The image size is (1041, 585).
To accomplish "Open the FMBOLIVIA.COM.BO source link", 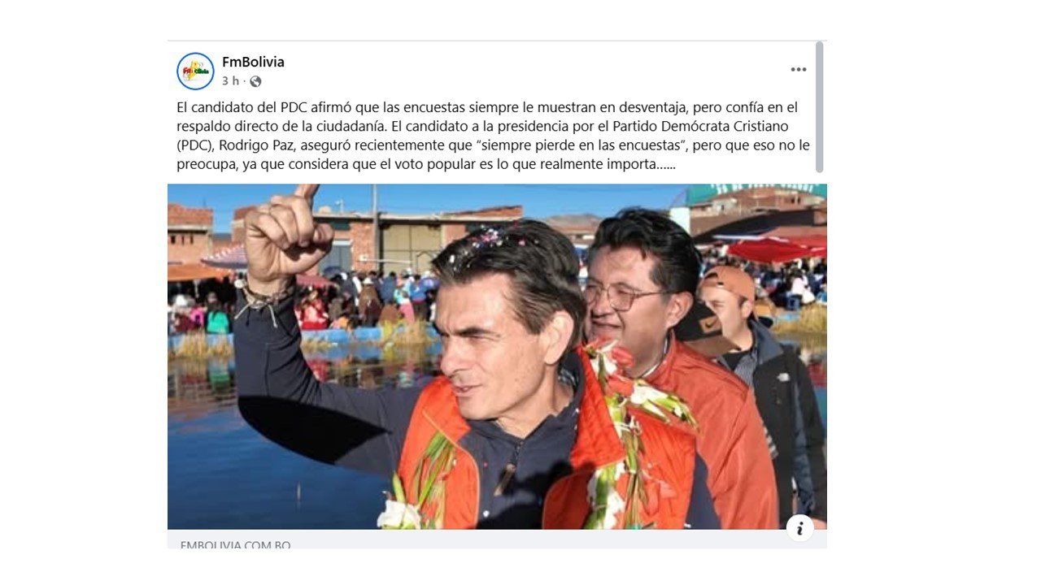I will (x=235, y=544).
